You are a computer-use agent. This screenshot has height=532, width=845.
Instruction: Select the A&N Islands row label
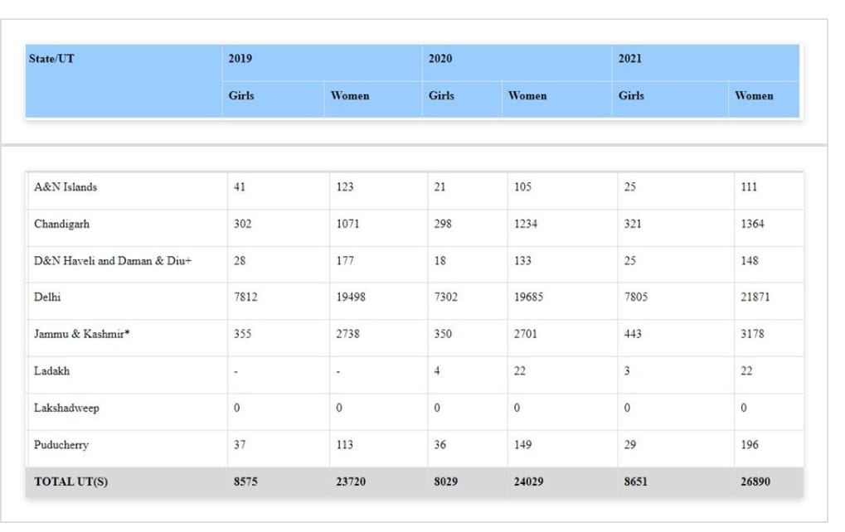click(x=66, y=187)
